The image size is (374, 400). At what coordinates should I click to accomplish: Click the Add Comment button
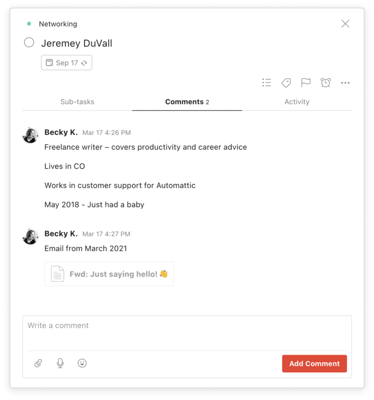pyautogui.click(x=314, y=363)
